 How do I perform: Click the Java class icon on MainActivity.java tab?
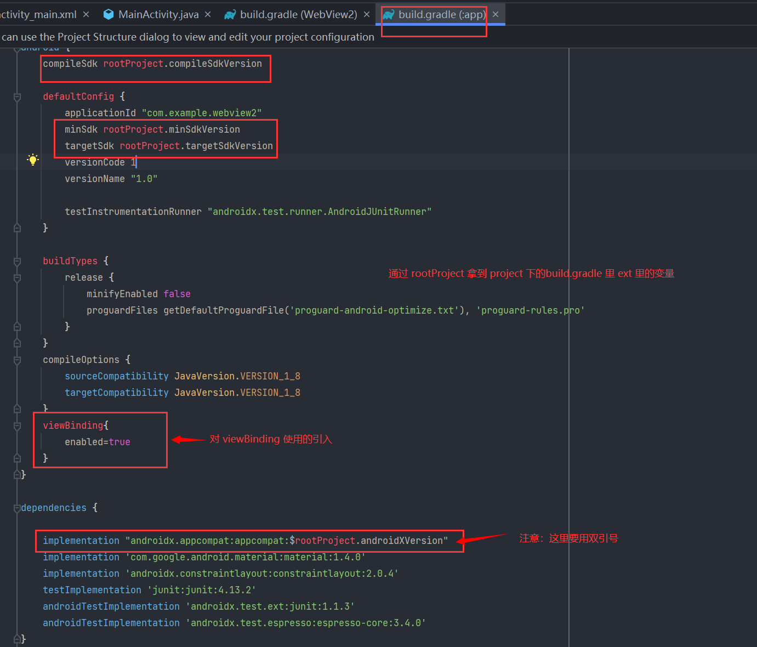108,14
